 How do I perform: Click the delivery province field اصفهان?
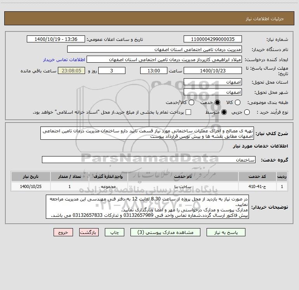coord(213,82)
